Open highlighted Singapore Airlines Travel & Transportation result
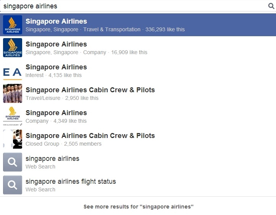 [138, 25]
